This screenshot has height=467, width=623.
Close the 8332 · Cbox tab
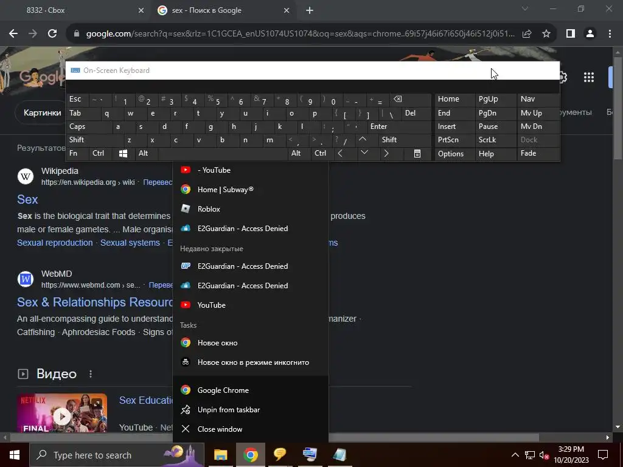coord(141,11)
